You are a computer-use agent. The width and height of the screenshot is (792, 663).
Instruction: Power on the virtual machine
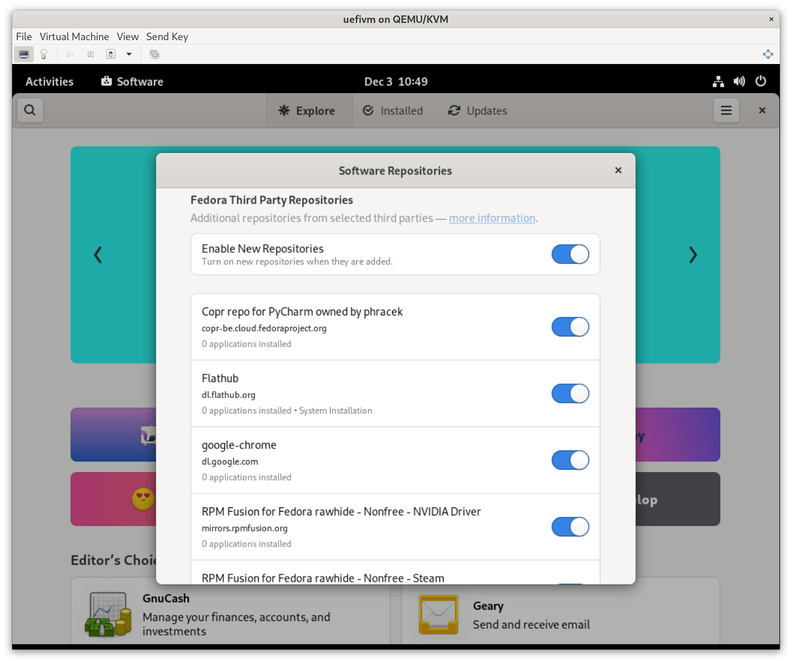pyautogui.click(x=70, y=54)
